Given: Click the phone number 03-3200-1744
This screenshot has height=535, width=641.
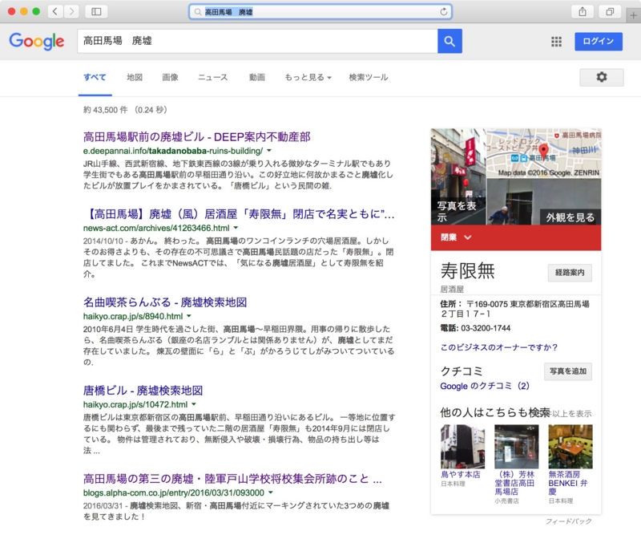Looking at the screenshot, I should [x=486, y=328].
